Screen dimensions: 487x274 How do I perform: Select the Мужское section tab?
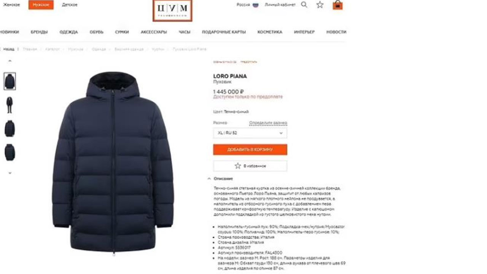[41, 5]
